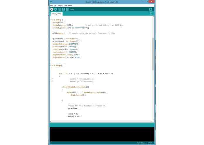Open the File menu

51,6
